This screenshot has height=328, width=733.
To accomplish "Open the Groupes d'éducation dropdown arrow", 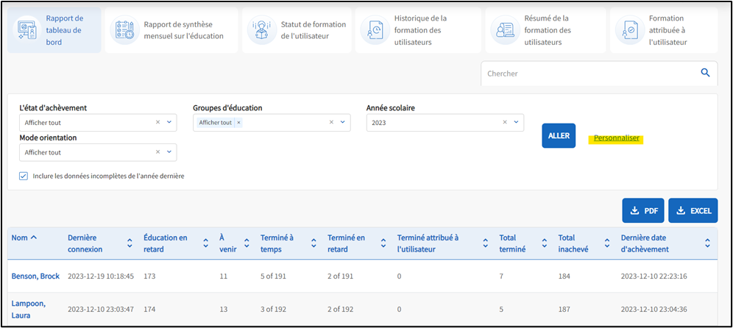I will [343, 123].
